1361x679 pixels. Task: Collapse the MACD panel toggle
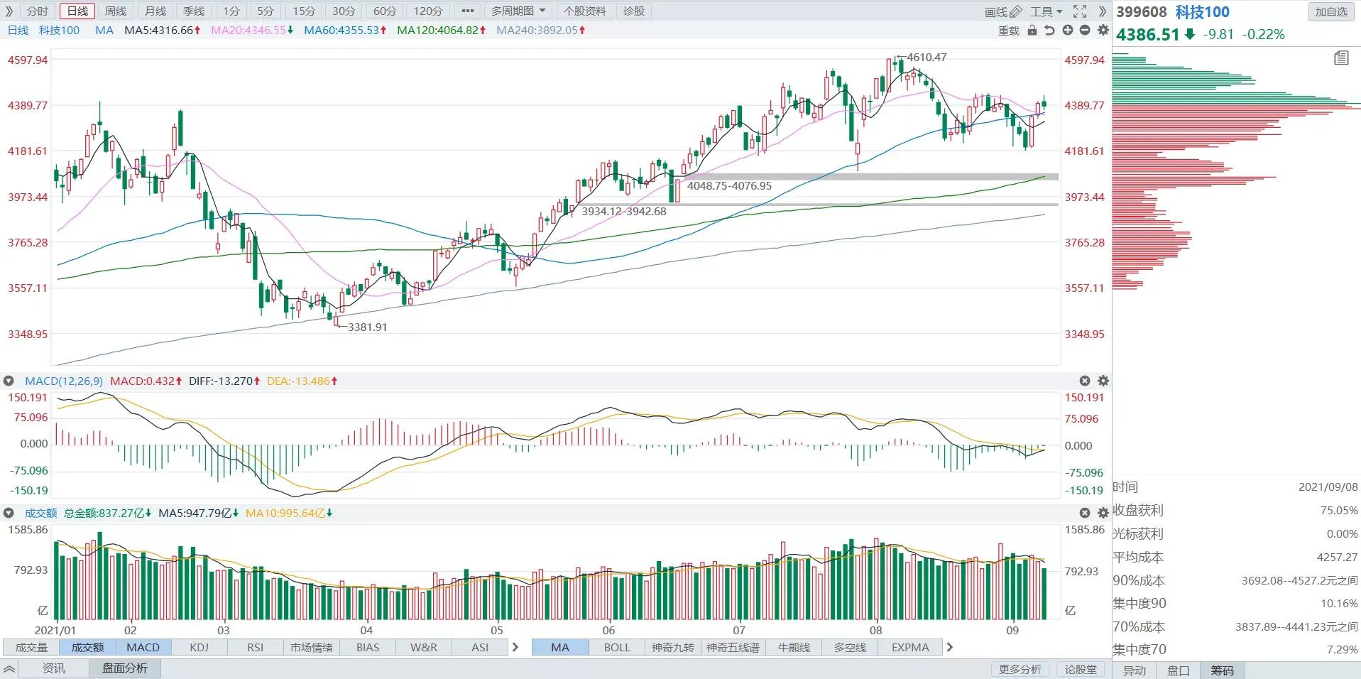pyautogui.click(x=9, y=381)
